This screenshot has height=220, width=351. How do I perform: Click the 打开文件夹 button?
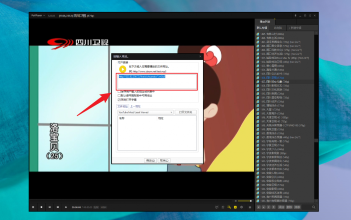click(x=187, y=112)
